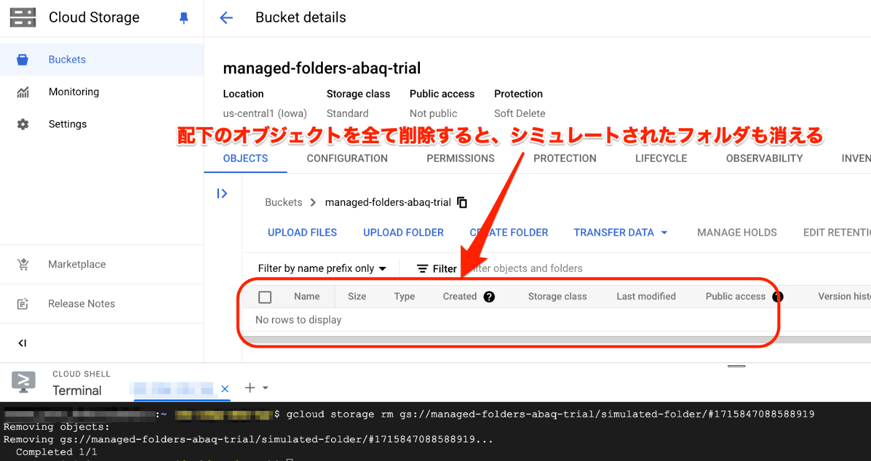Click the Filter lines icon
871x461 pixels.
[422, 269]
